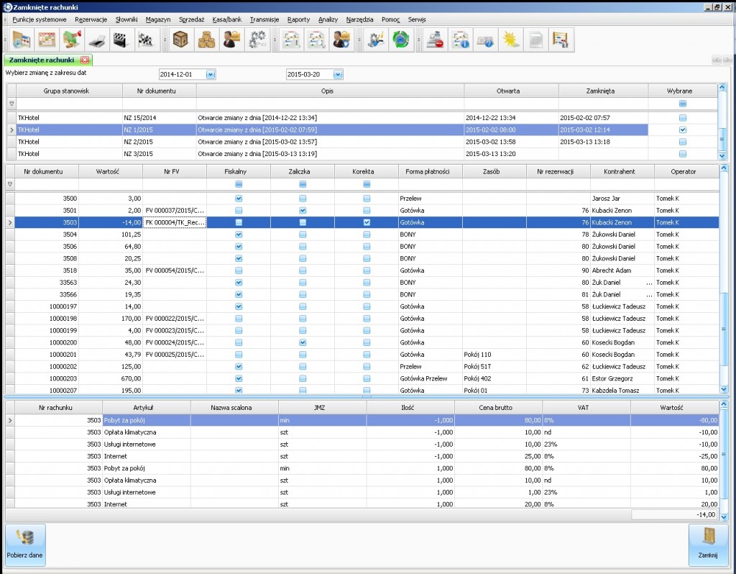Click the green circular arrows toolbar icon
The image size is (736, 574).
(x=400, y=40)
